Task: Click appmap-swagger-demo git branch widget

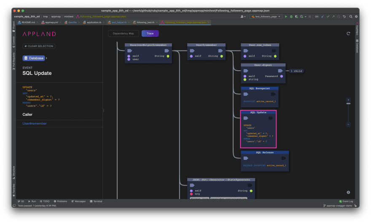Action: point(338,205)
